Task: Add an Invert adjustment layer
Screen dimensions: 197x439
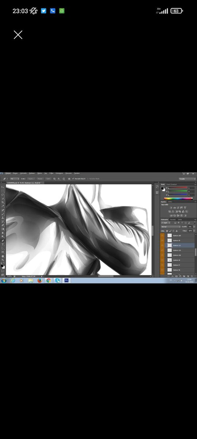Action: (171, 215)
